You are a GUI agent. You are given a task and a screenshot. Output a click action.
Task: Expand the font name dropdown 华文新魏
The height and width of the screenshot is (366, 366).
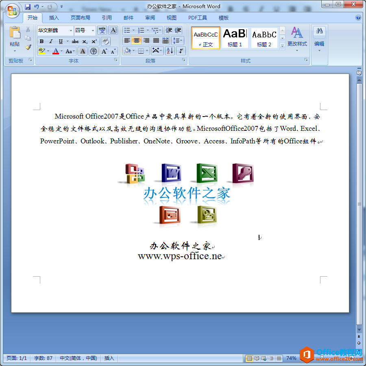[71, 30]
